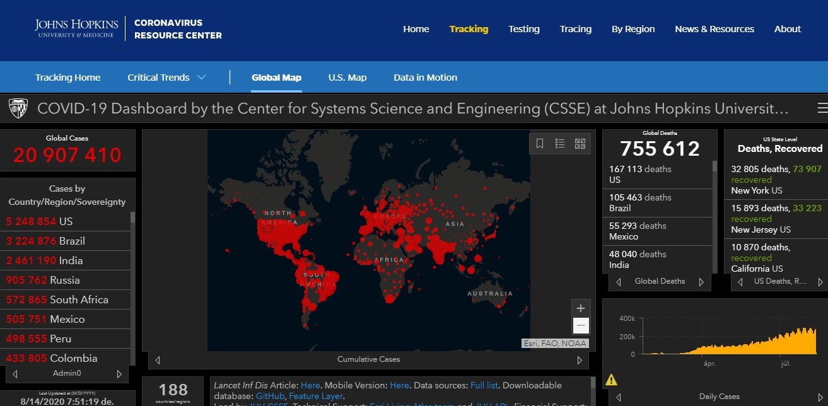
Task: Zoom out on the map
Action: coord(581,326)
